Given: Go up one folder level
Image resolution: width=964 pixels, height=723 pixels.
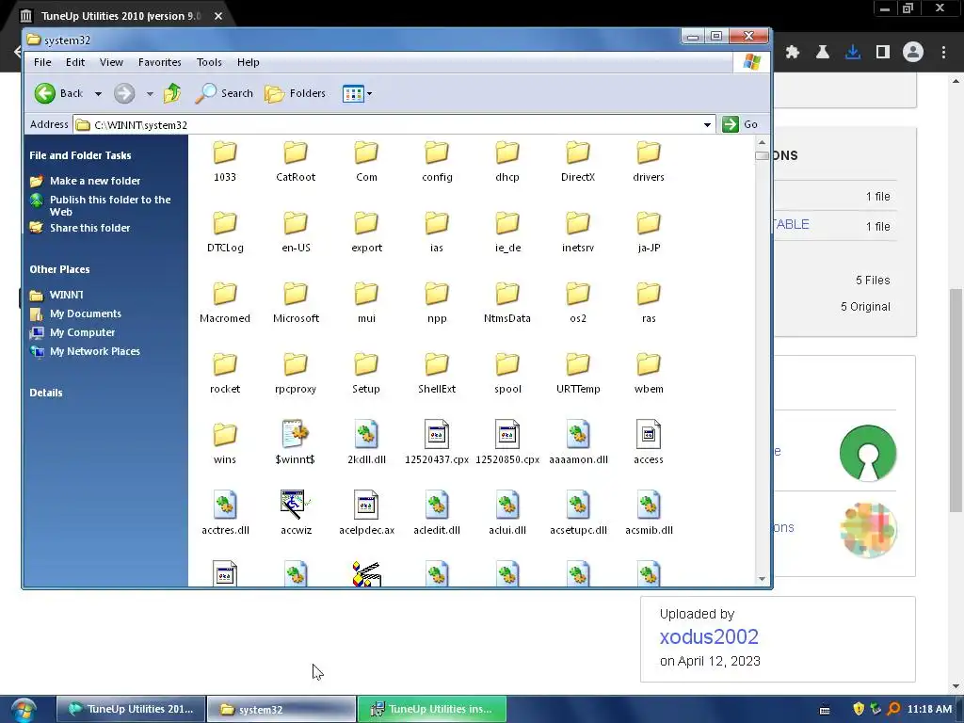Looking at the screenshot, I should (x=172, y=93).
